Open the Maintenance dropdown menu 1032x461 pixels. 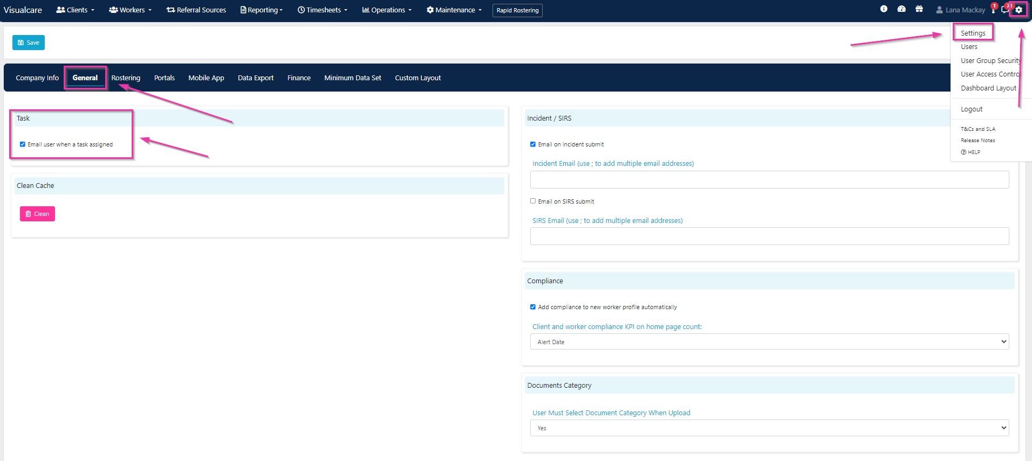pos(454,10)
